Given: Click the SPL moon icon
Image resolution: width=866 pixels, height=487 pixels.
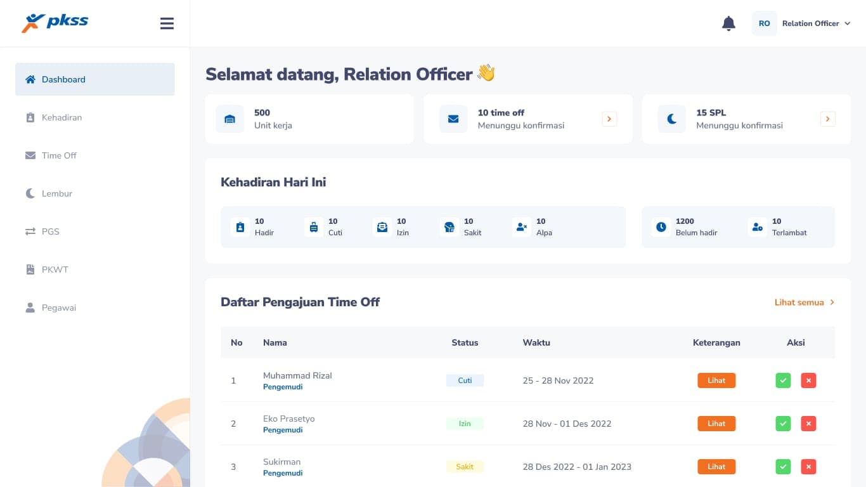Looking at the screenshot, I should 672,119.
